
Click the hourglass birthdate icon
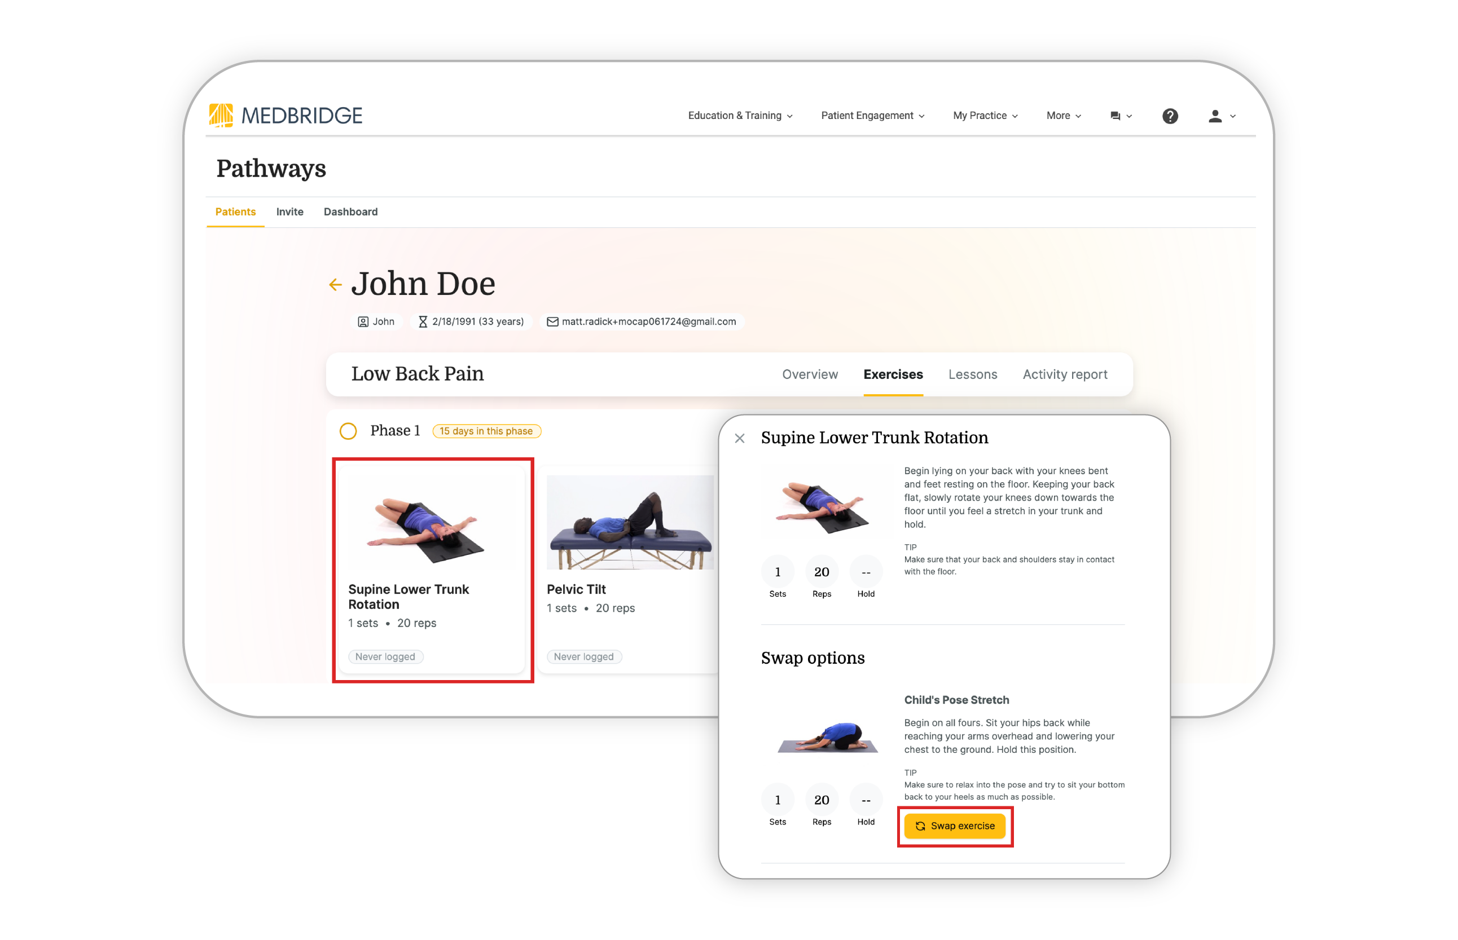click(423, 321)
